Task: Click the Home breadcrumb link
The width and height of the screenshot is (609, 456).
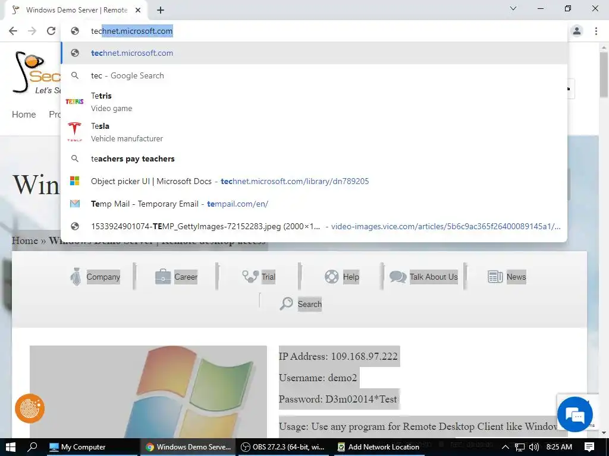Action: click(x=25, y=240)
